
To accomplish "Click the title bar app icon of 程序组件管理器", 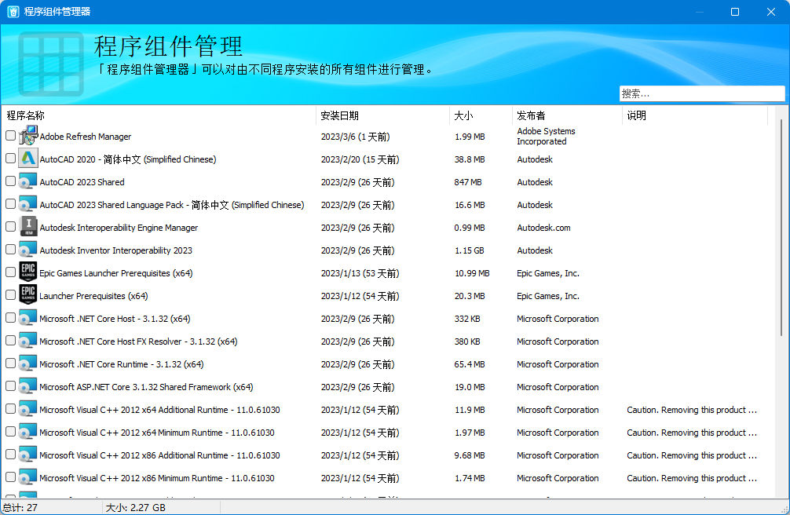I will 13,12.
